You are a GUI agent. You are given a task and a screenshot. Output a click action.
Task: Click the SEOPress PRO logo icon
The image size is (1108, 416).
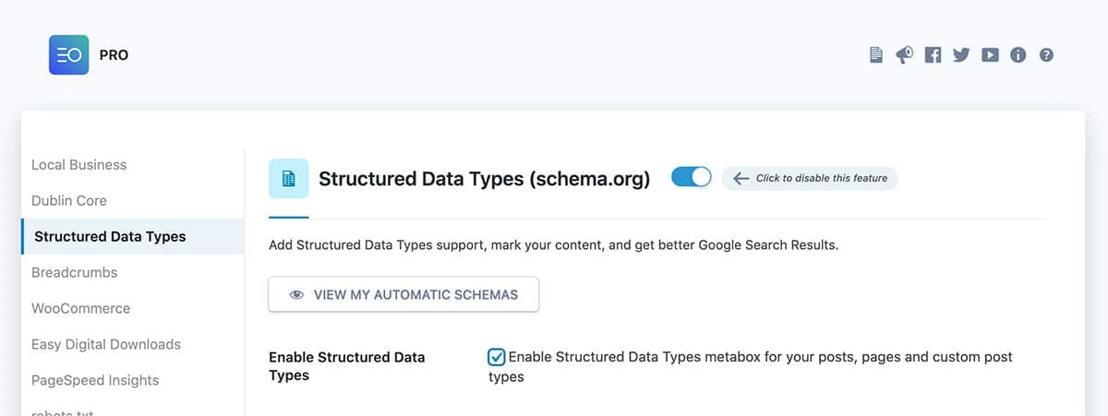click(x=69, y=54)
